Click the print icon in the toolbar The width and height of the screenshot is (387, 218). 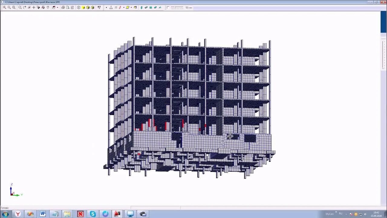click(x=63, y=7)
